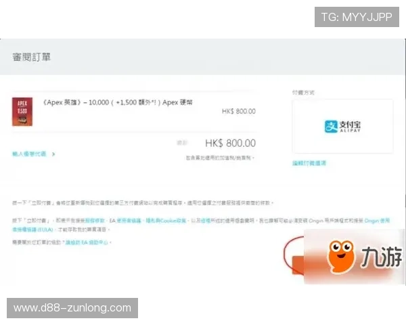Click the Apex coins product thumbnail

tap(22, 112)
